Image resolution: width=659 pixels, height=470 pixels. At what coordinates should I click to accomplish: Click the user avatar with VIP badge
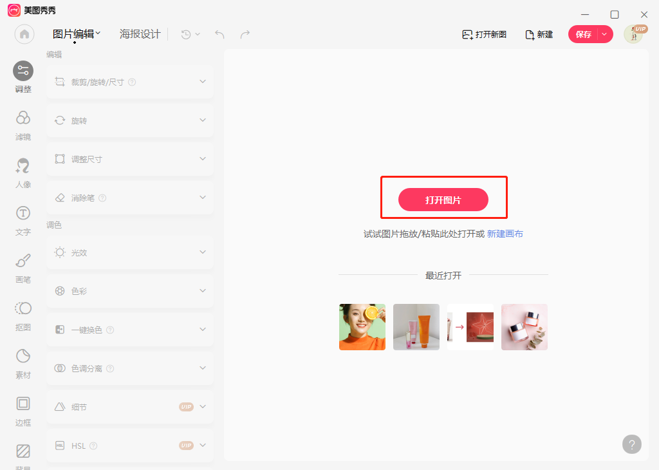click(635, 34)
